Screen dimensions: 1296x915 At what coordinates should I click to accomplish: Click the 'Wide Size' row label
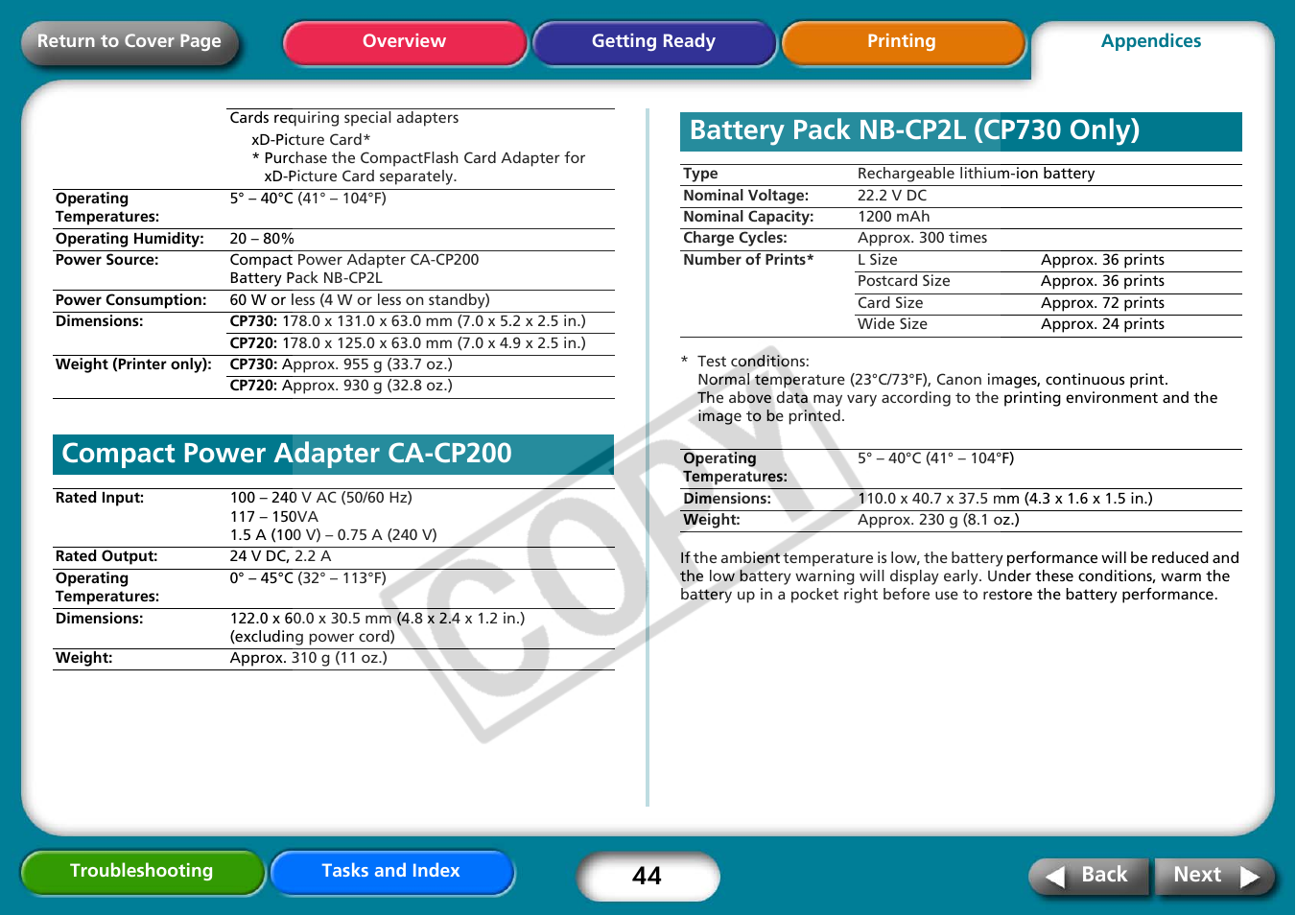tap(892, 324)
